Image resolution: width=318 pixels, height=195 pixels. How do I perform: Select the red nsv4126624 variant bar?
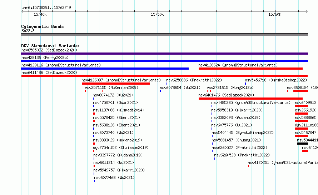(250, 69)
